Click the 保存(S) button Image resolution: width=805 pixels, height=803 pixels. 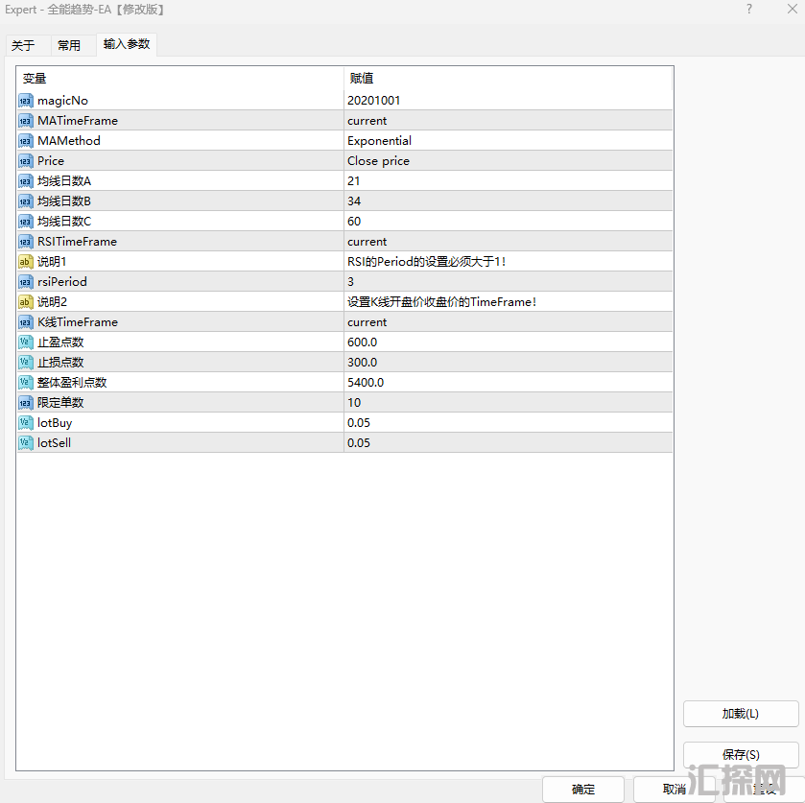[x=741, y=755]
